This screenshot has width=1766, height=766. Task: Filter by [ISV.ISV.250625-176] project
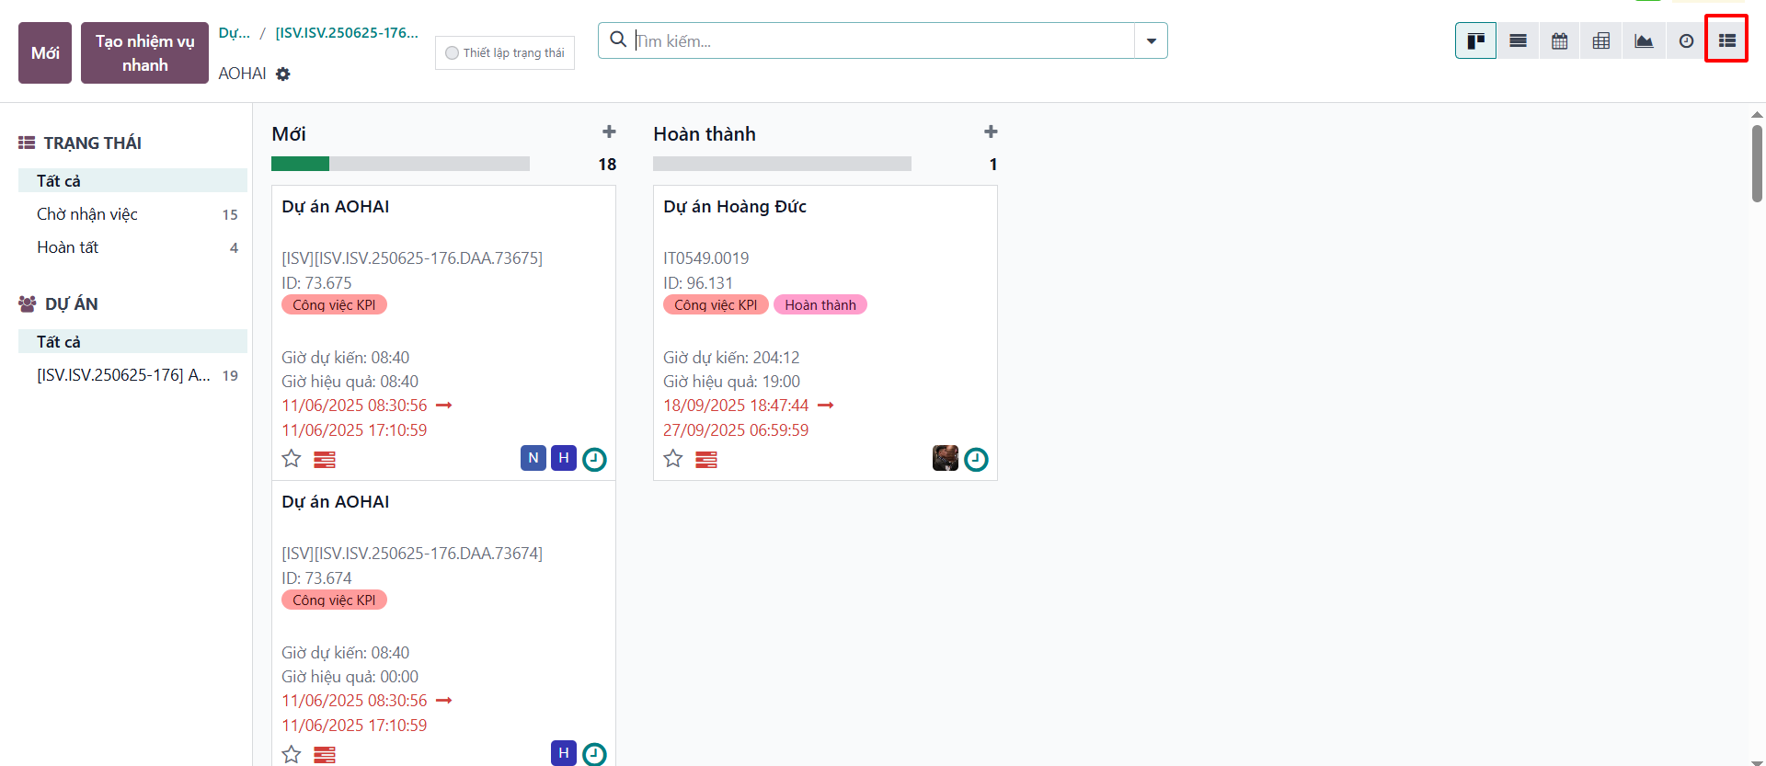pos(132,375)
